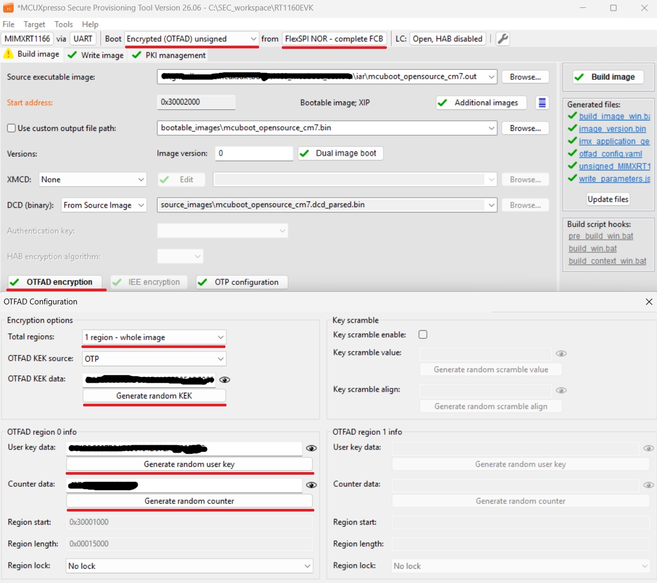Expand the Boot type dropdown
657x583 pixels.
pos(191,39)
